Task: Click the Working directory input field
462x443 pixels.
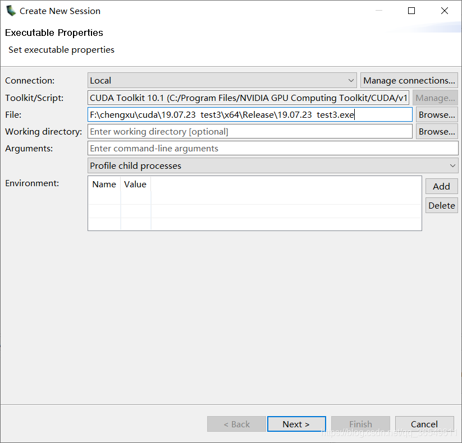Action: tap(250, 131)
